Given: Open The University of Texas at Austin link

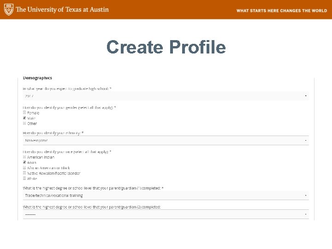Looking at the screenshot, I should click(62, 10).
